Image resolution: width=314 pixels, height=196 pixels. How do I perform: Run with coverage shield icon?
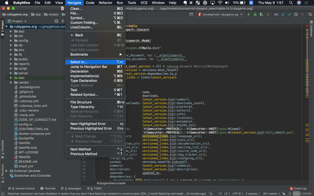point(261,15)
